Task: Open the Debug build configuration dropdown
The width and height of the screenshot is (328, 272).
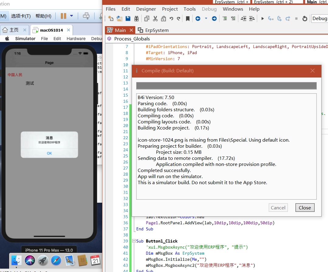Action: pyautogui.click(x=320, y=19)
